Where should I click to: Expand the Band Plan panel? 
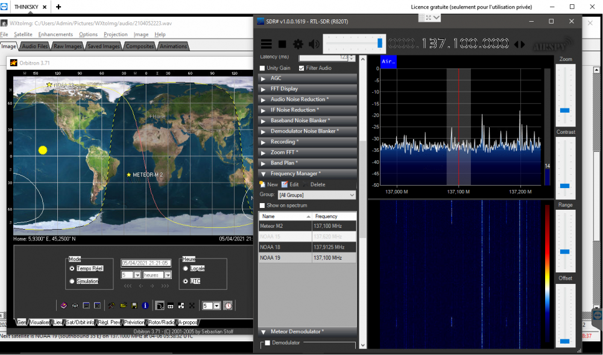coord(308,163)
